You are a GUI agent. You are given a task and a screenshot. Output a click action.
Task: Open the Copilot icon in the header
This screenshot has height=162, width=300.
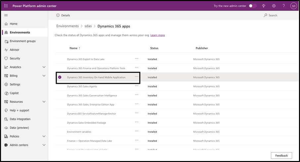tap(264, 6)
